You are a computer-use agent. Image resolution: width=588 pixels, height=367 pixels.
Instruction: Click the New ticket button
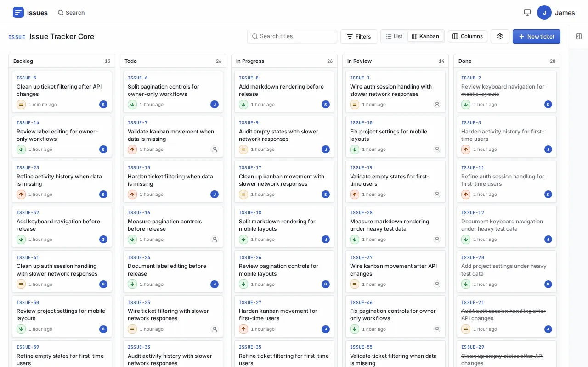537,36
